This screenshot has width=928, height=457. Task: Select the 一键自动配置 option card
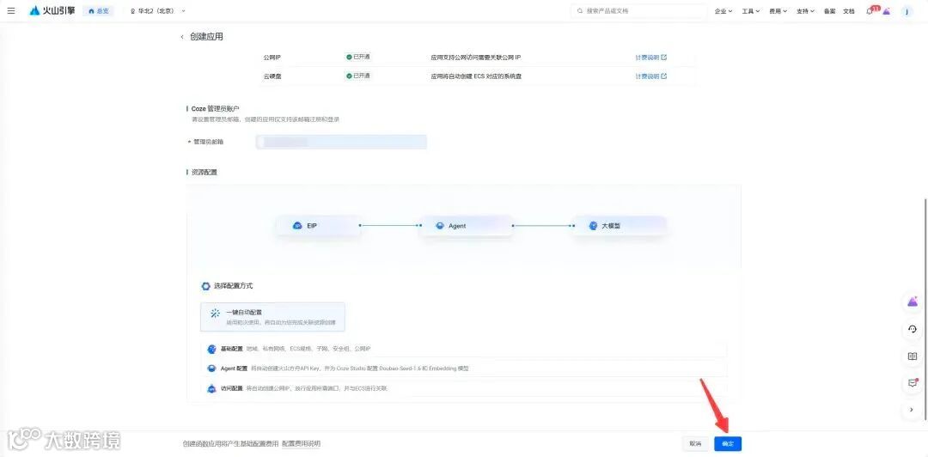(272, 317)
